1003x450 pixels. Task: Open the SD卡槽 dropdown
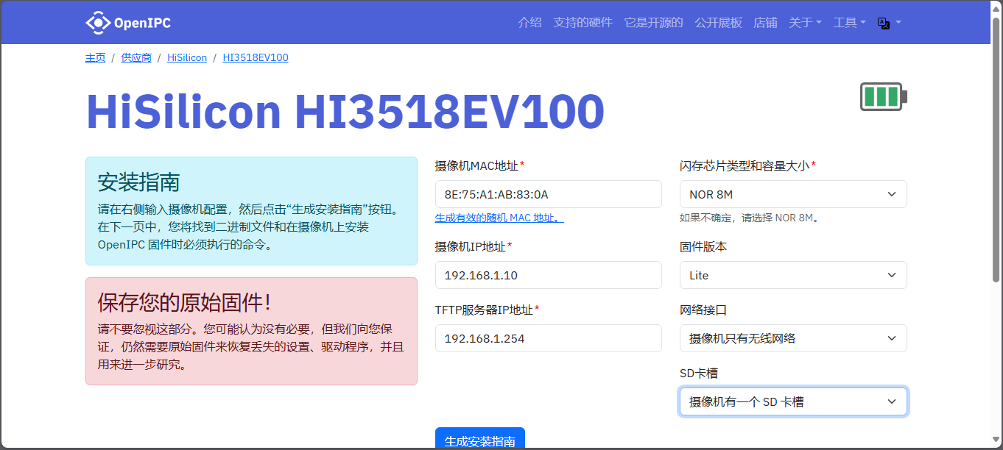793,401
